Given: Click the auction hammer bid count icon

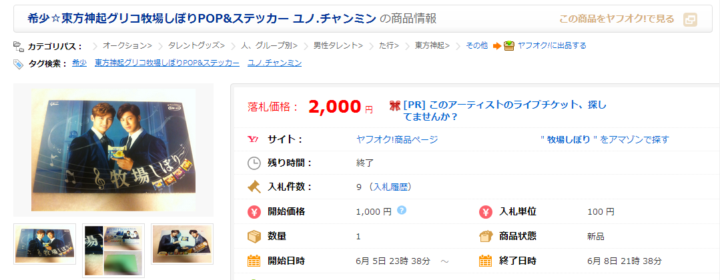Looking at the screenshot, I should [254, 187].
